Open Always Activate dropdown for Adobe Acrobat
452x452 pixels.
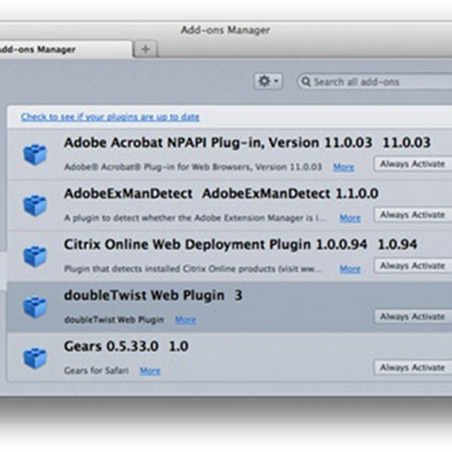413,164
